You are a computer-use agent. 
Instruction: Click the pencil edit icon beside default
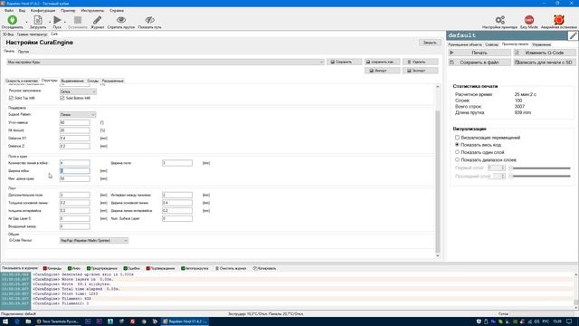[573, 35]
